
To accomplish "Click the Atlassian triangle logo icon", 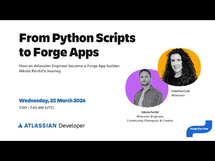I will (20, 125).
